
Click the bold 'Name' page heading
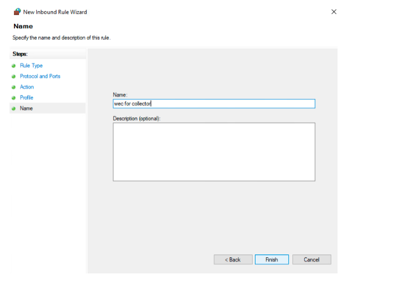[x=23, y=26]
